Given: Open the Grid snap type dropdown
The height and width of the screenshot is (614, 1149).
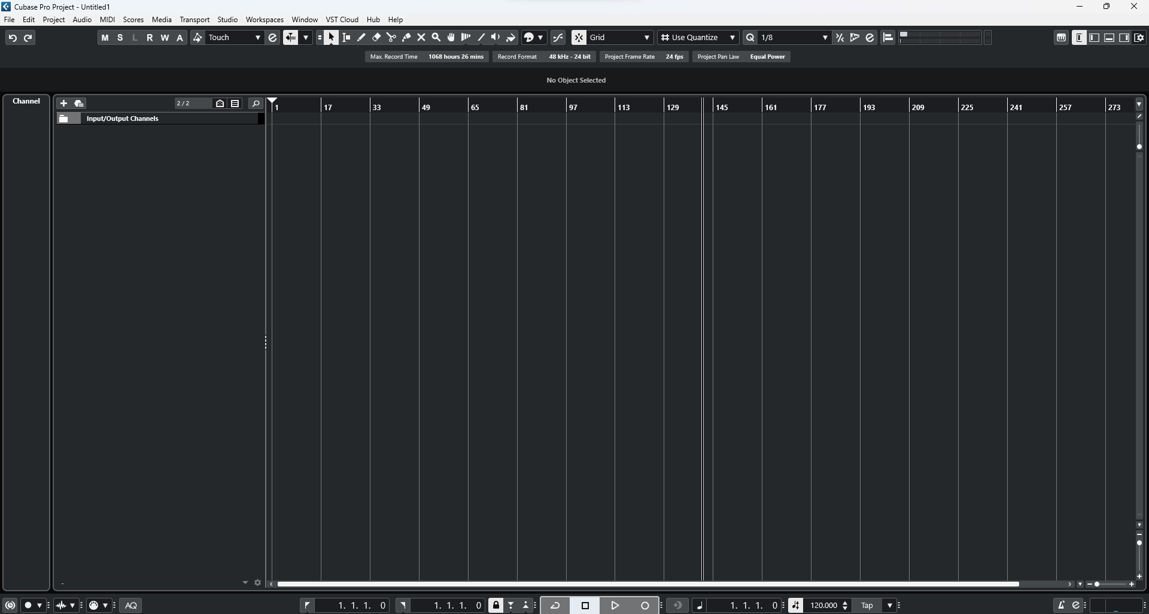Looking at the screenshot, I should [x=620, y=38].
